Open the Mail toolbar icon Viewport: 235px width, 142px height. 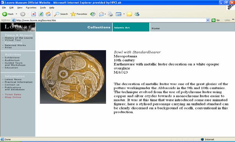(101, 14)
